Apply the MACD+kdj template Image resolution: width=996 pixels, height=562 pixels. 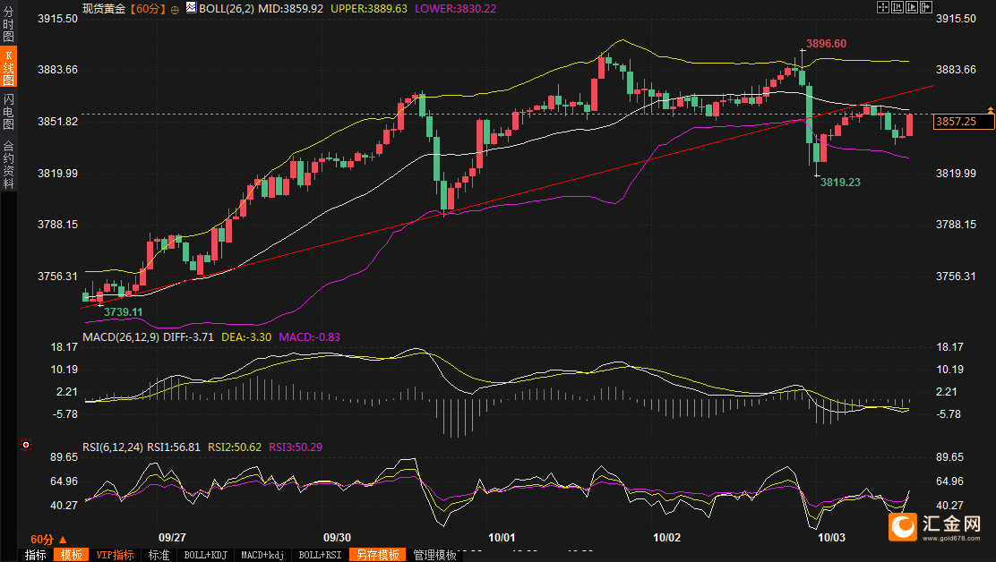click(x=262, y=555)
